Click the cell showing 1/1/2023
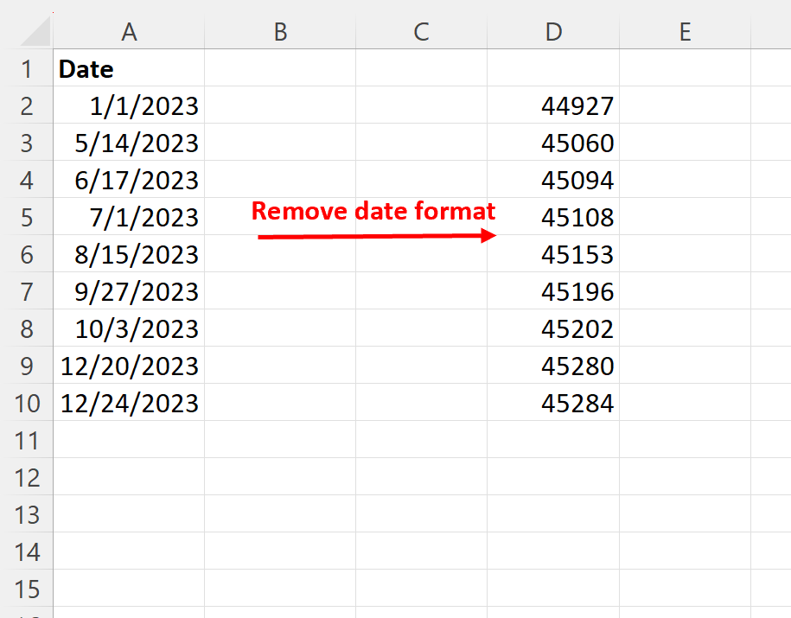Screen dimensions: 791x618 129,105
